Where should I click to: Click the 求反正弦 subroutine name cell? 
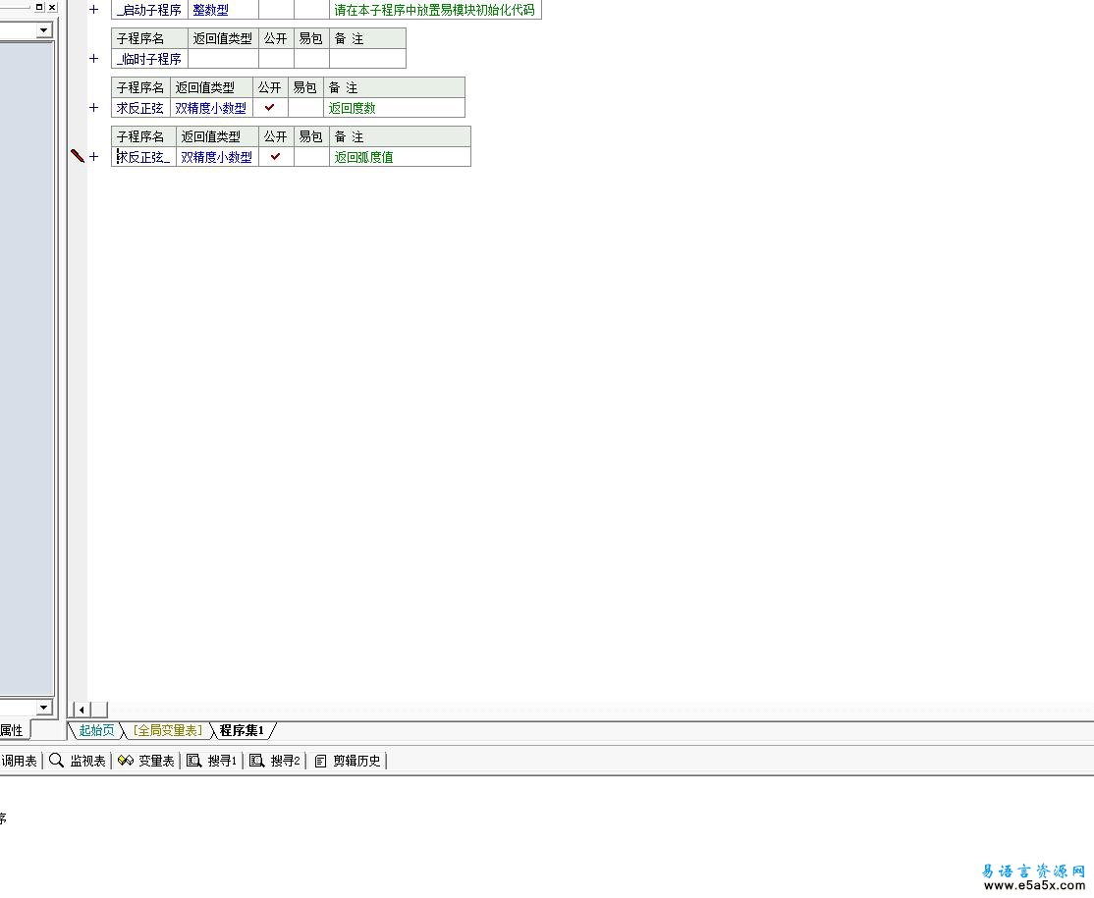pyautogui.click(x=140, y=107)
